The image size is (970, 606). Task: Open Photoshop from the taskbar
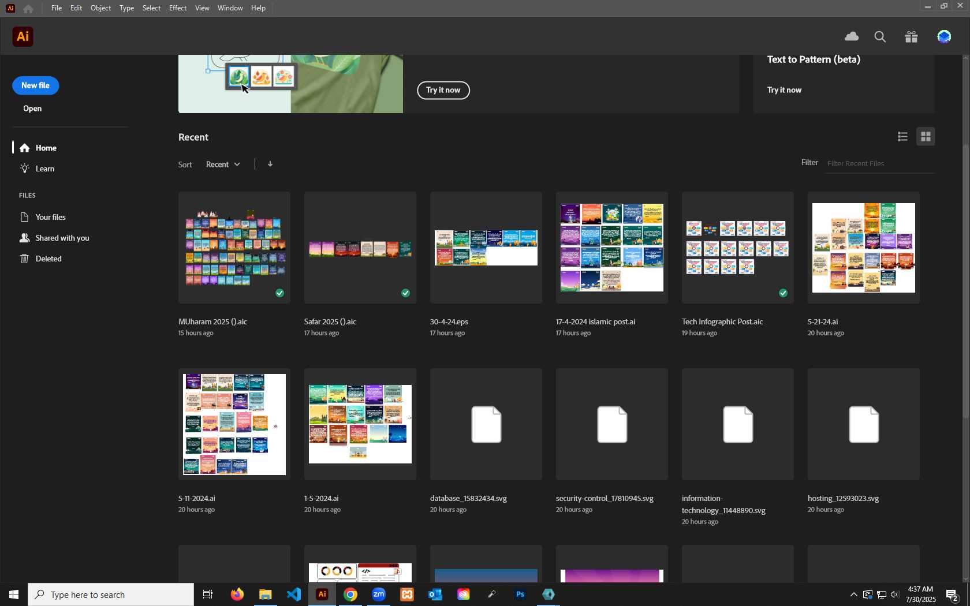click(x=520, y=594)
